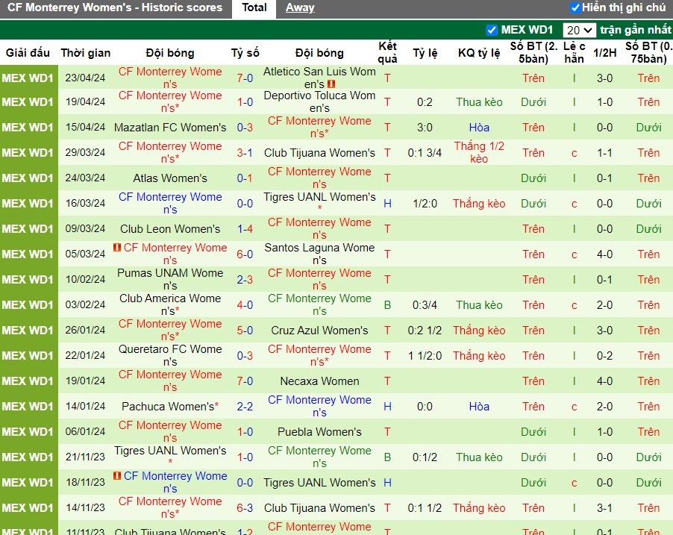Select Atletico San Luis Women's team name
673x535 pixels.
pos(319,78)
